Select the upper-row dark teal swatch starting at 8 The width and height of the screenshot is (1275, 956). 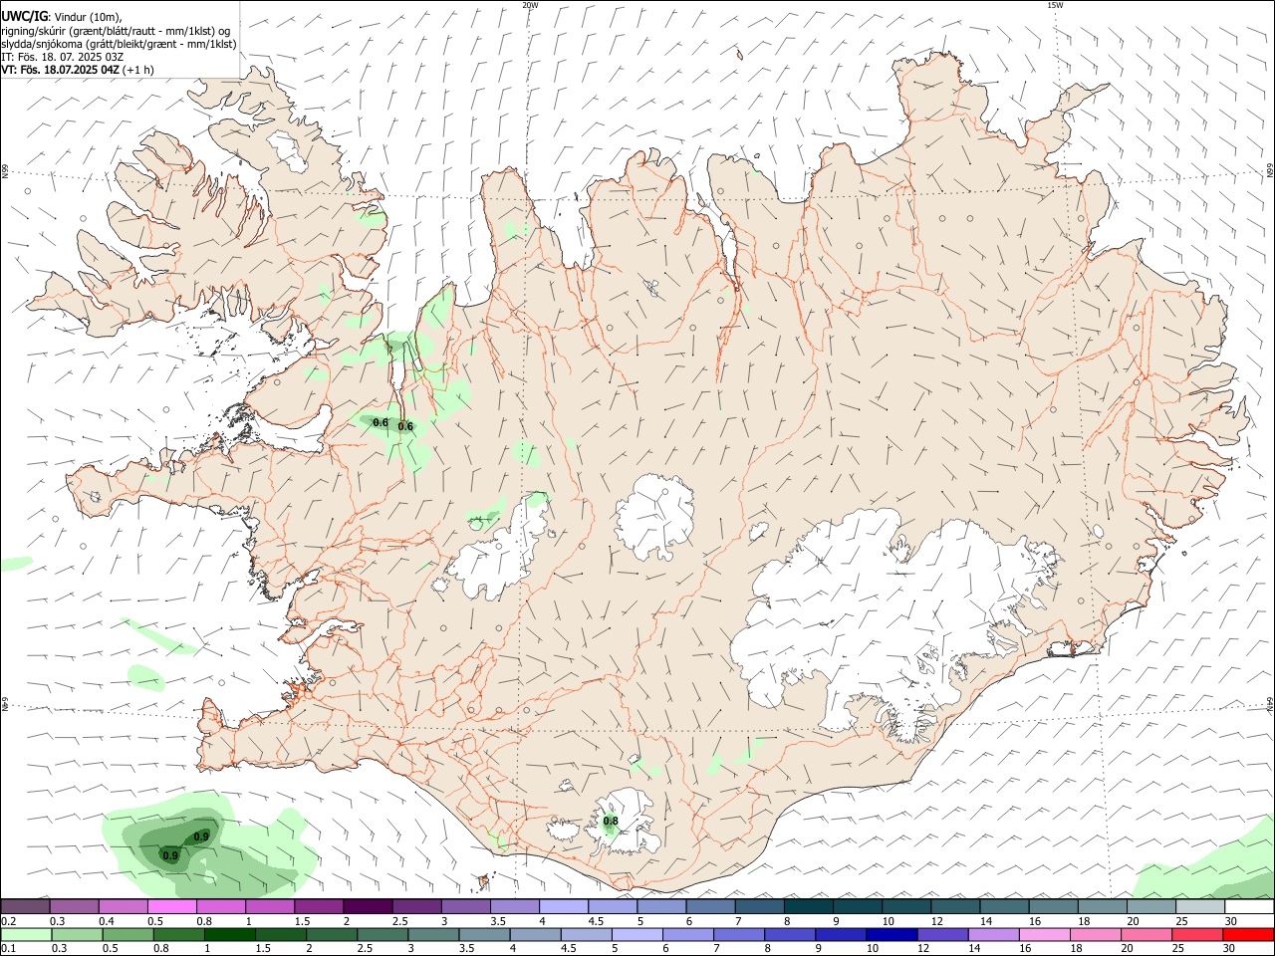tap(808, 906)
